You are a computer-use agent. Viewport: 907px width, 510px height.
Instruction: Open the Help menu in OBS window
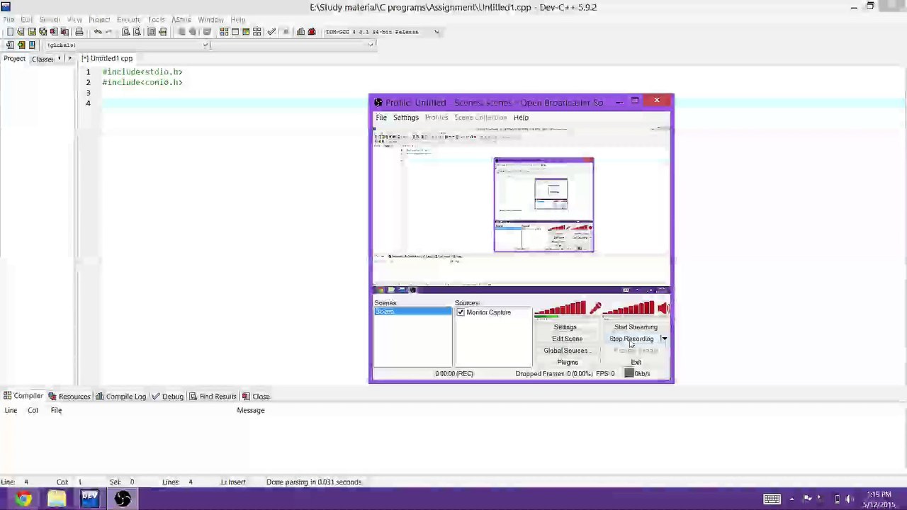click(521, 118)
